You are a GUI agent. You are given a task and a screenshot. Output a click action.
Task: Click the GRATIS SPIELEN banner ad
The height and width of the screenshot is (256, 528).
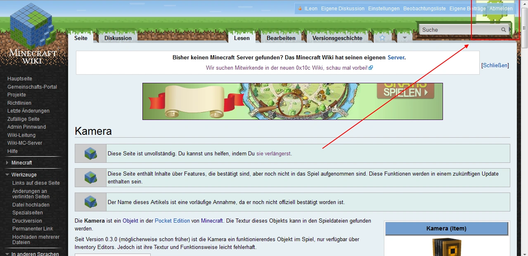click(x=293, y=101)
